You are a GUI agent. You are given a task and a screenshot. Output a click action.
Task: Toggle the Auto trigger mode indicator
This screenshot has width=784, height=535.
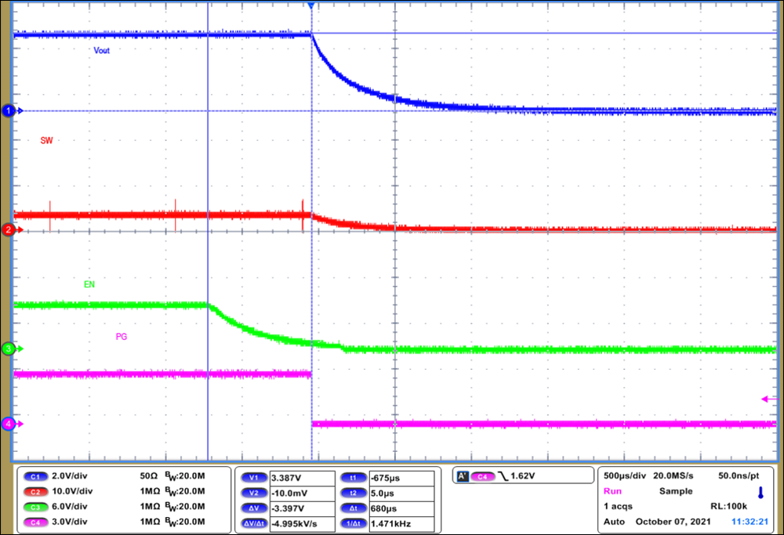(614, 521)
